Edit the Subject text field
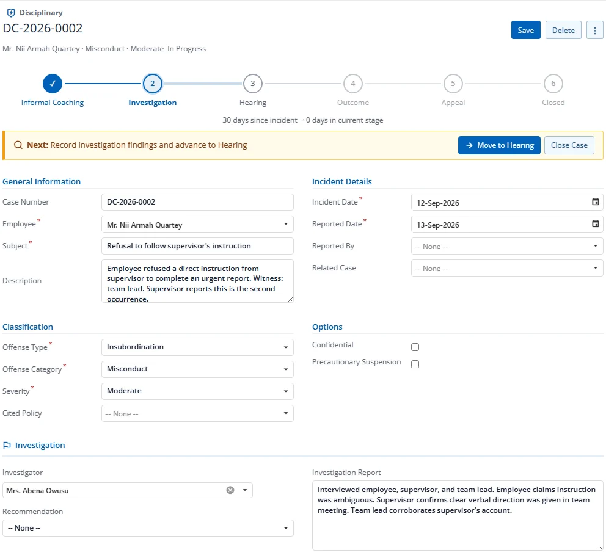Screen dimensions: 606x558 point(197,247)
